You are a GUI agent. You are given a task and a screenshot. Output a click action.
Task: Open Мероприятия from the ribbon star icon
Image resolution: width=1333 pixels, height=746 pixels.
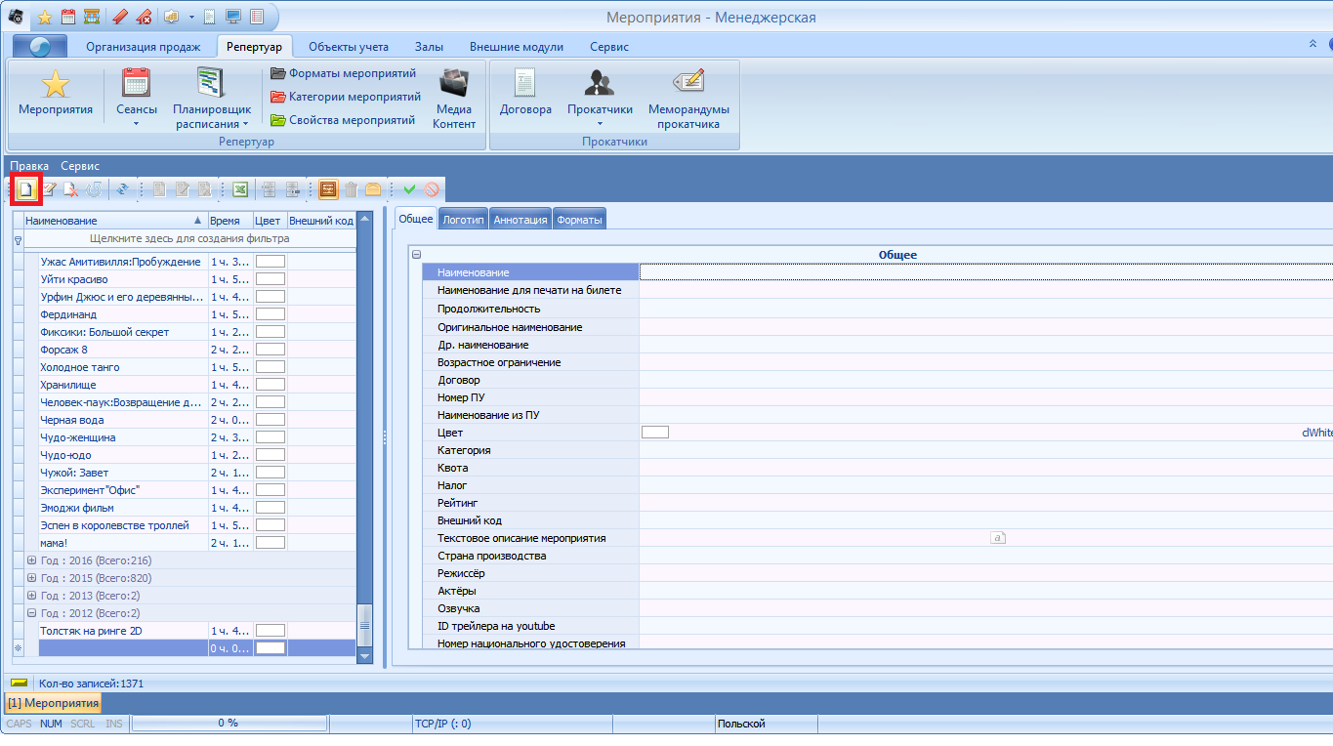coord(56,94)
